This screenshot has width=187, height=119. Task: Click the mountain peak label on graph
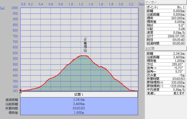85,45
